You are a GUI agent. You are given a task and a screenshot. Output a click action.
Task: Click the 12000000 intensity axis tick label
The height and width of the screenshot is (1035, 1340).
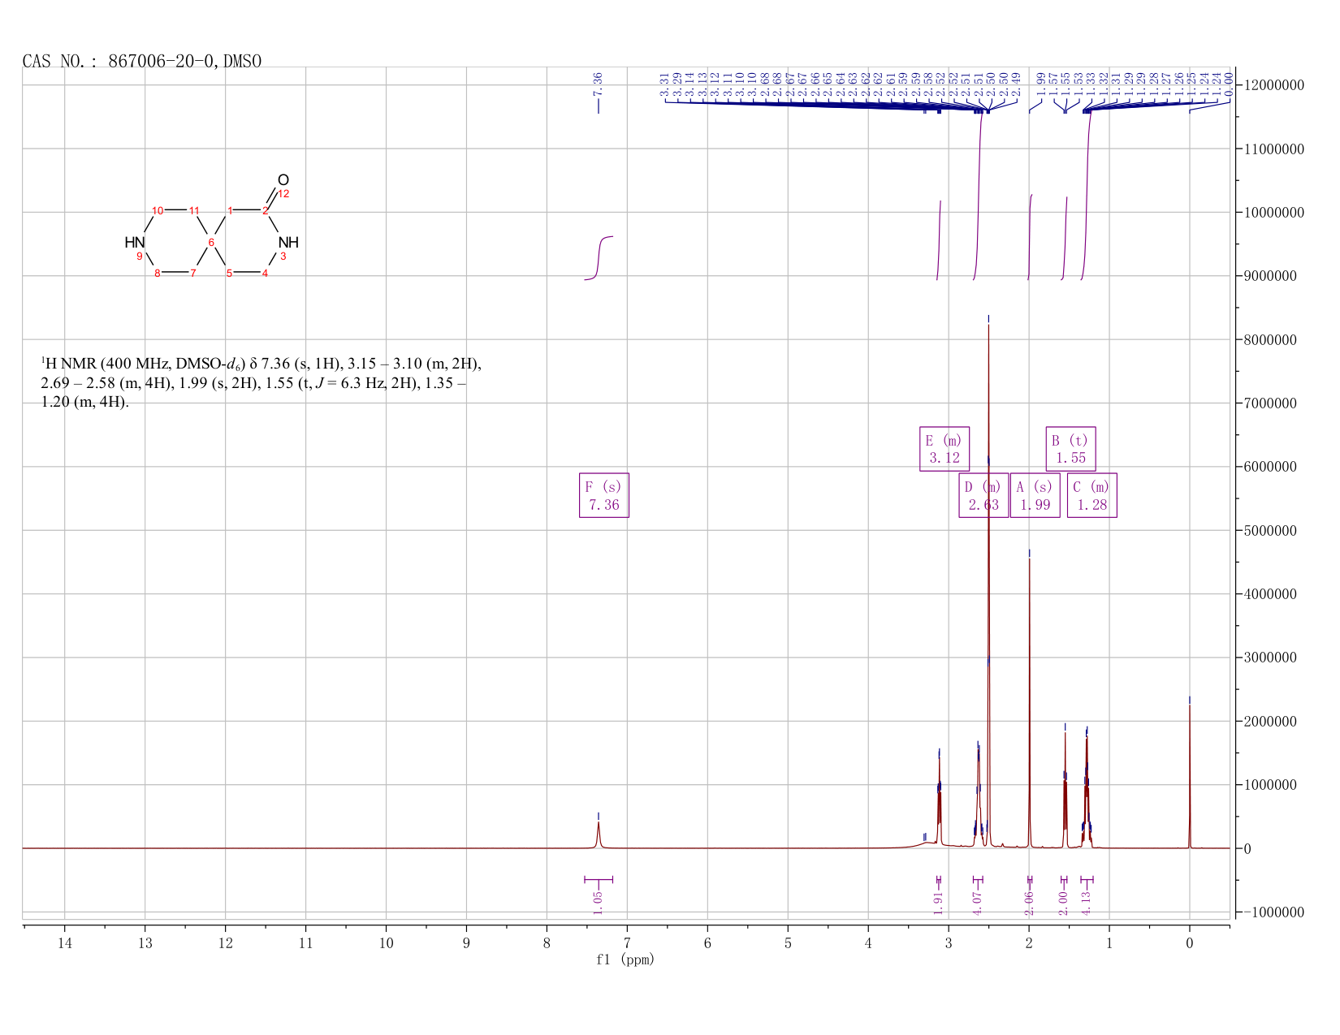pos(1273,85)
